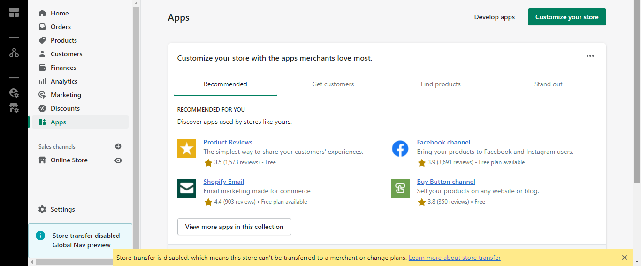Click the Analytics bar chart icon
The height and width of the screenshot is (266, 641).
(x=42, y=81)
